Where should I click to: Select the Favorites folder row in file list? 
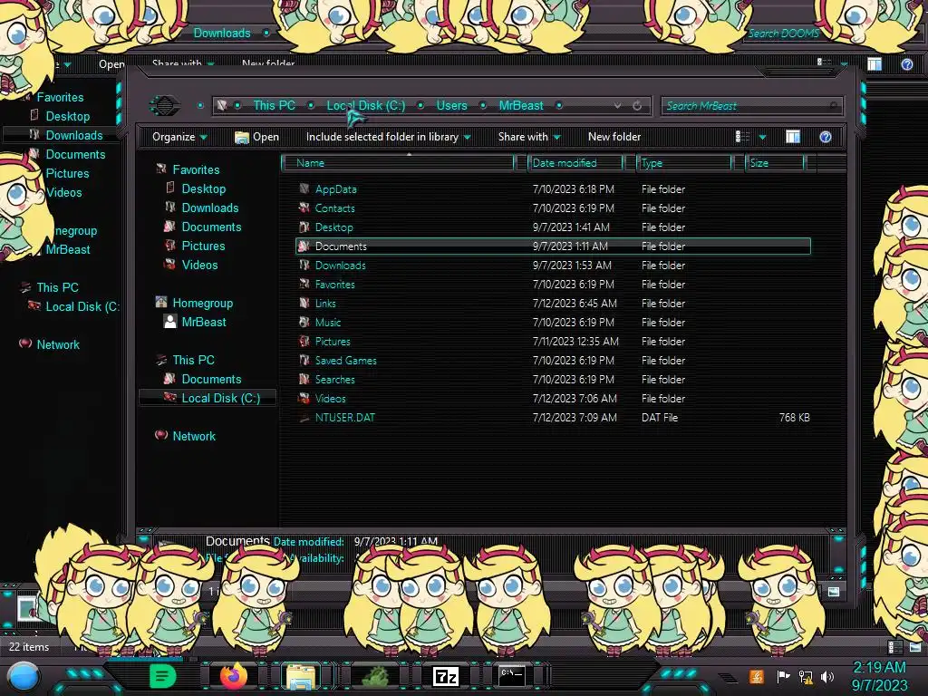point(553,284)
